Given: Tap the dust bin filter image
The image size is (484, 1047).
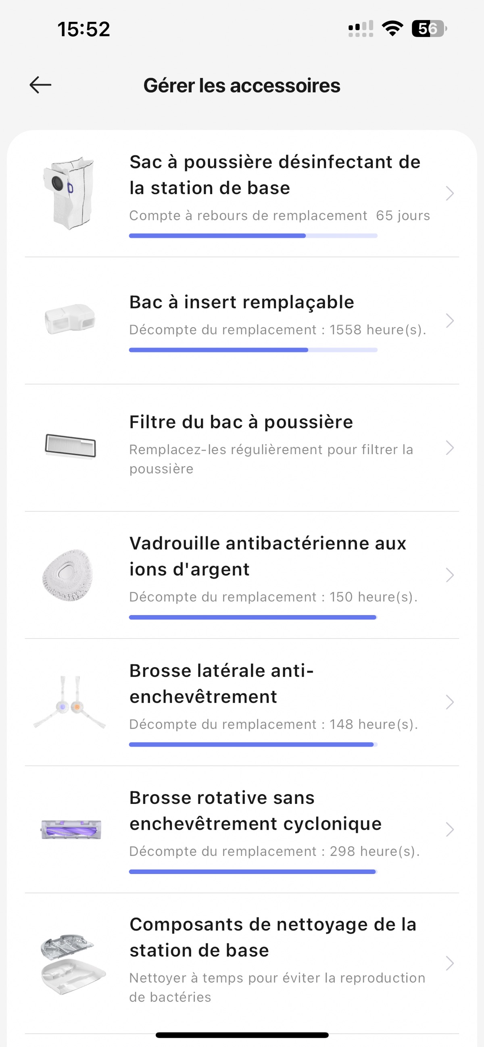Looking at the screenshot, I should pos(70,446).
